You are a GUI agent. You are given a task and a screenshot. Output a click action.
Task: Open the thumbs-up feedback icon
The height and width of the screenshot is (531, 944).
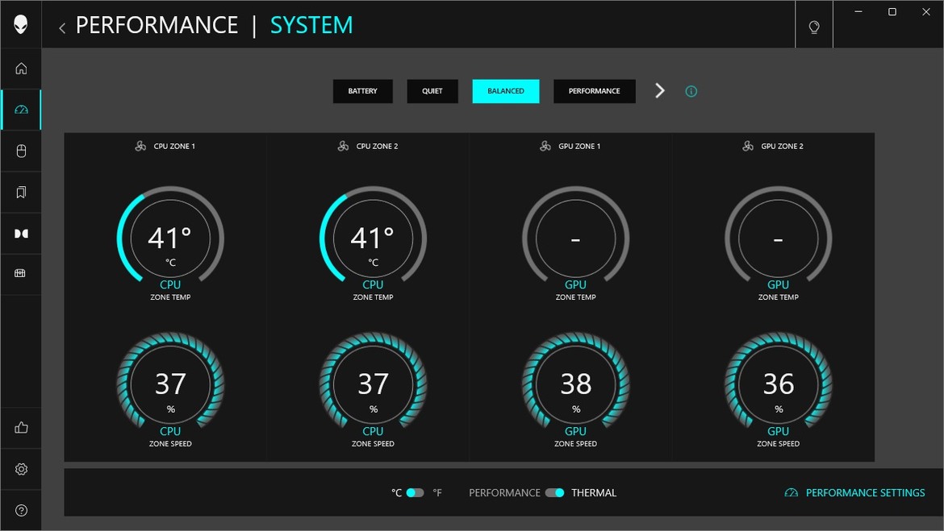(21, 428)
